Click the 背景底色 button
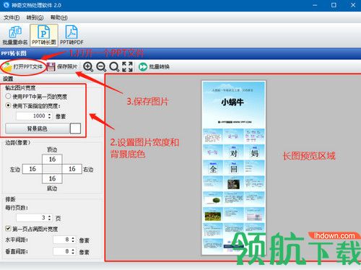361x270 pixels. [38, 129]
